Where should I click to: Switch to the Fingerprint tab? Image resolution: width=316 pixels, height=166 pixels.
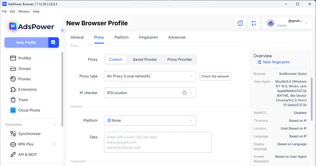point(148,37)
